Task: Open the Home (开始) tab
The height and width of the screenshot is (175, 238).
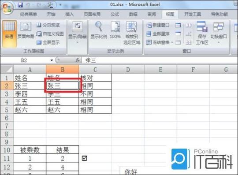Action: coord(51,14)
